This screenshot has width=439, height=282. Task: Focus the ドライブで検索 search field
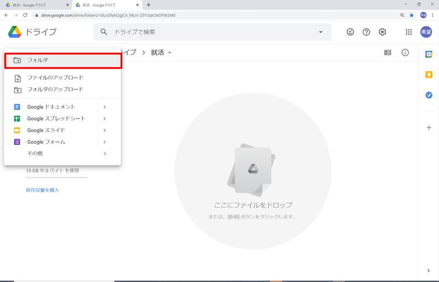point(212,32)
